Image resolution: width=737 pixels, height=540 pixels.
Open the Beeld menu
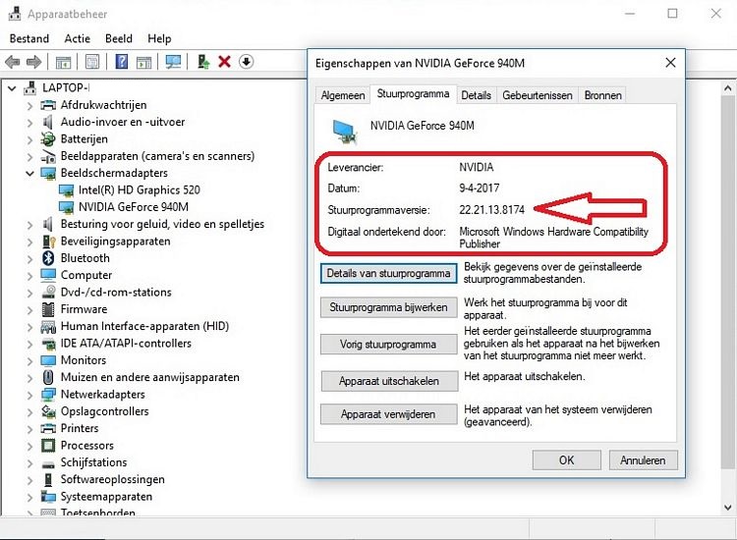click(119, 38)
